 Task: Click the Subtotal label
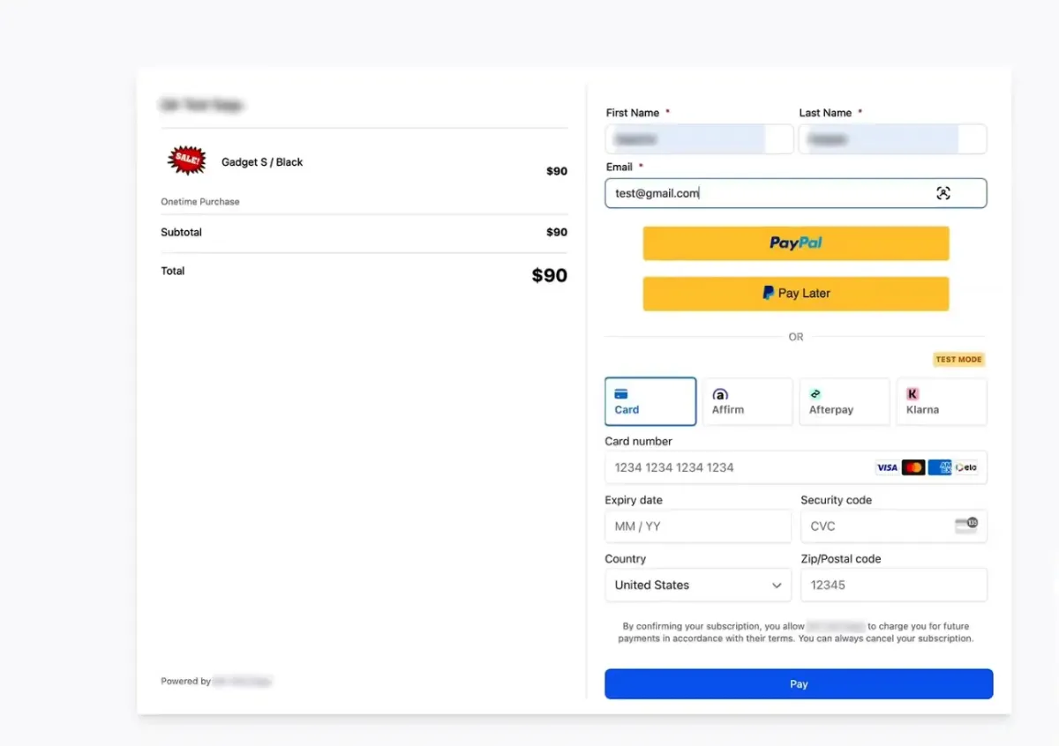coord(181,233)
